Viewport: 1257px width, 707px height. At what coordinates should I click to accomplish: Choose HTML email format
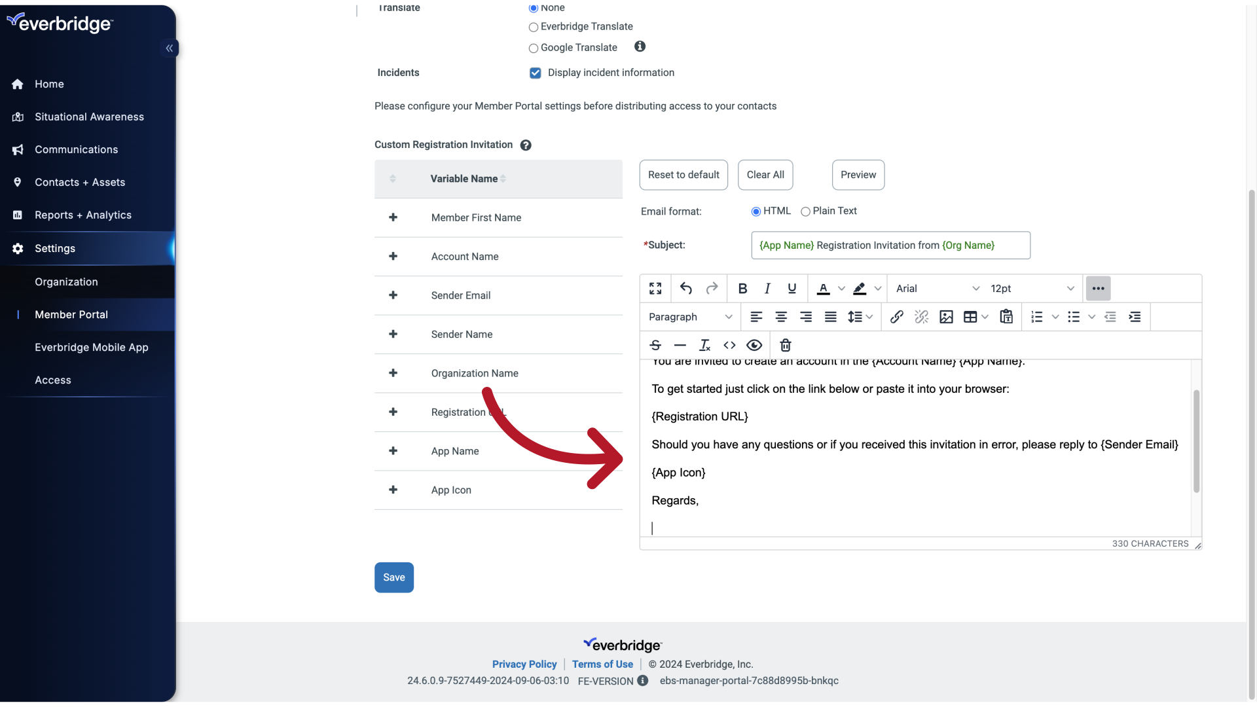[756, 211]
